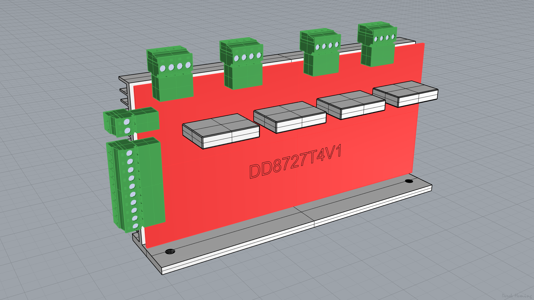
Task: Select the leftmost four-pin connector on top
Action: [170, 73]
